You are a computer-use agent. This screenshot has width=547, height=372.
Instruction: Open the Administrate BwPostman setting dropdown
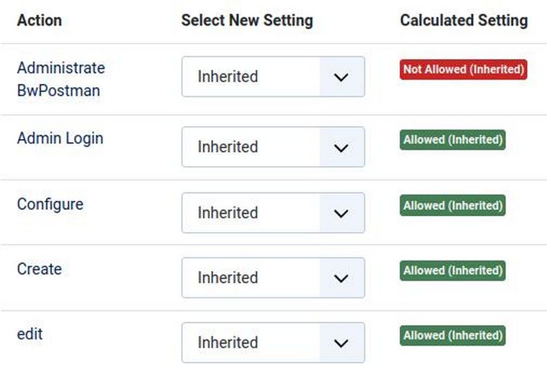click(273, 77)
